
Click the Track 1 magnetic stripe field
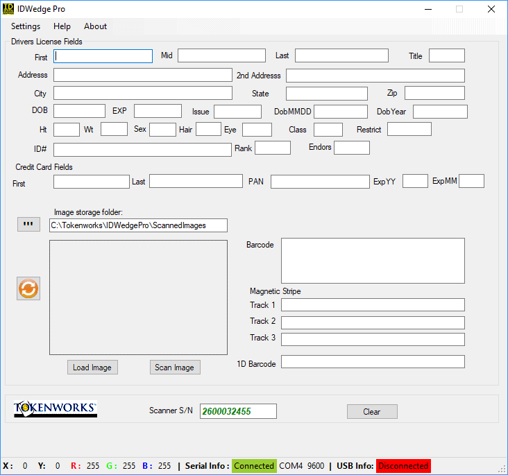[x=373, y=304]
